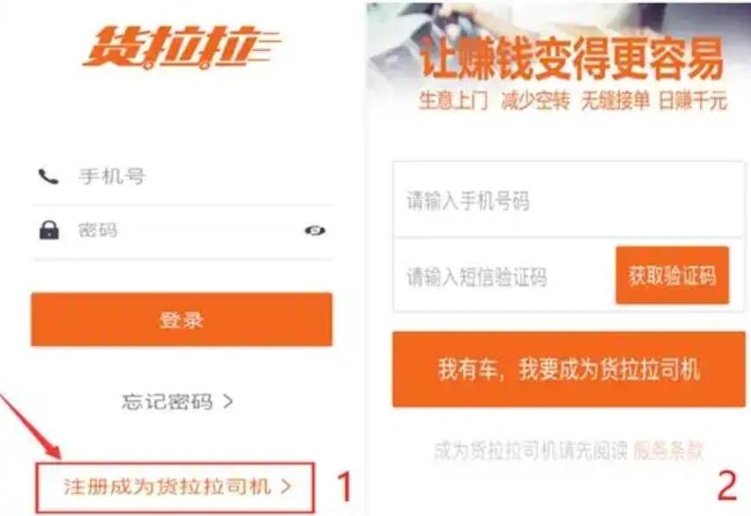
Task: Click the 货拉拉 logo
Action: pos(182,47)
